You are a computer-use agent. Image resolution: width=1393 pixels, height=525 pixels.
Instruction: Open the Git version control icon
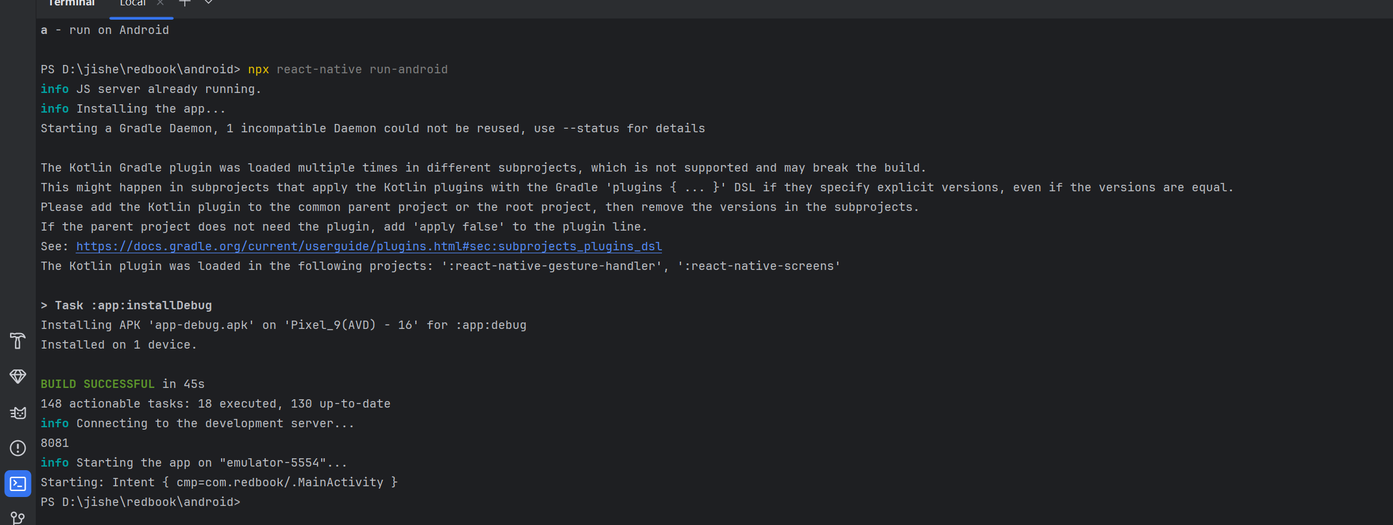(18, 518)
